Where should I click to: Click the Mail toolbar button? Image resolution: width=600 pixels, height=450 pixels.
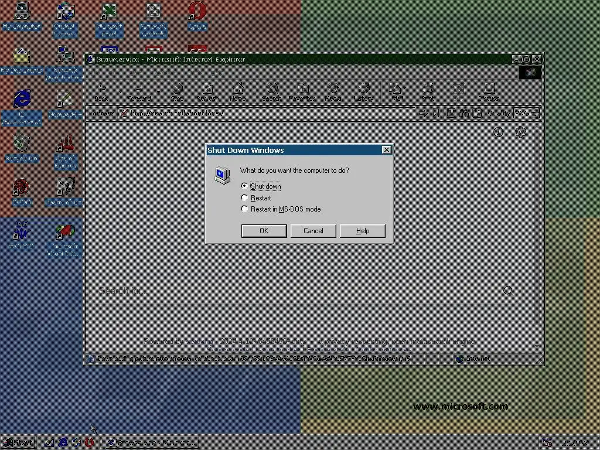point(396,92)
